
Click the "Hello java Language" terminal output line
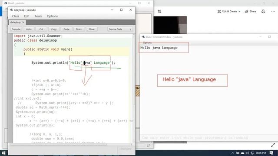[159, 48]
